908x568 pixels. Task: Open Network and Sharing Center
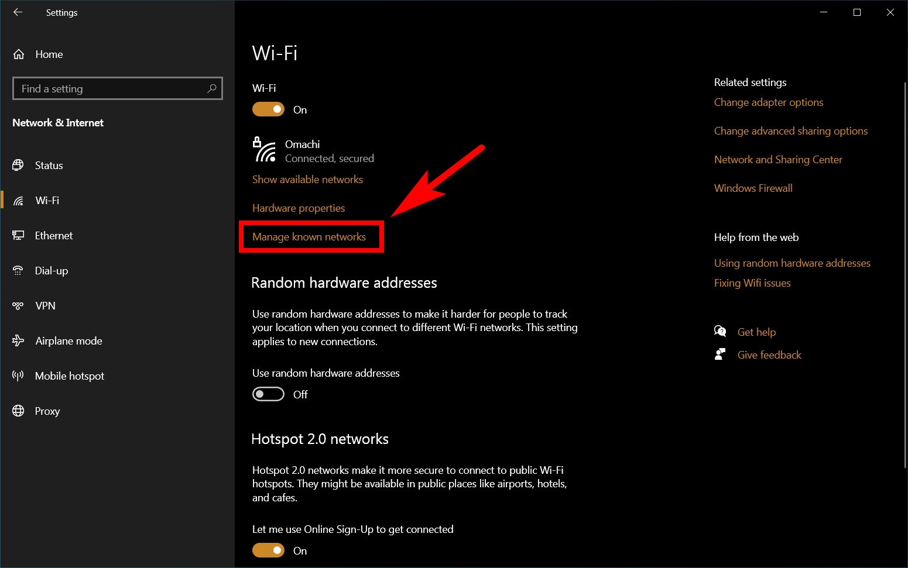(x=778, y=159)
